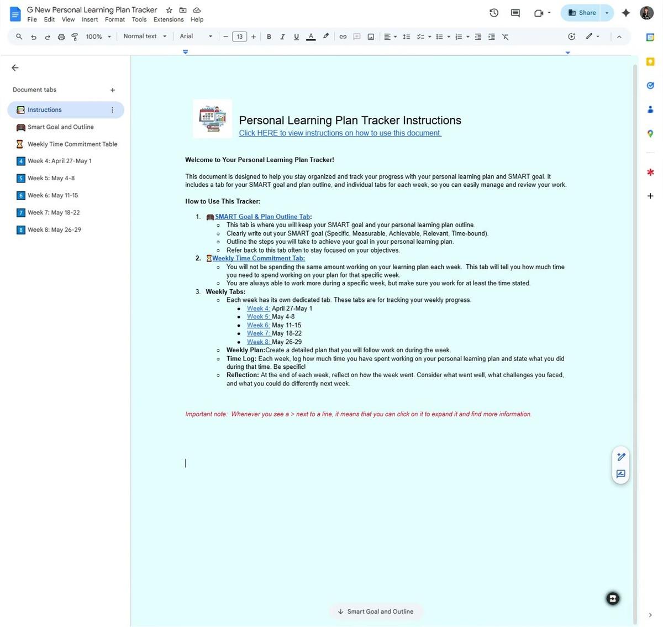Open the text color picker

[311, 36]
